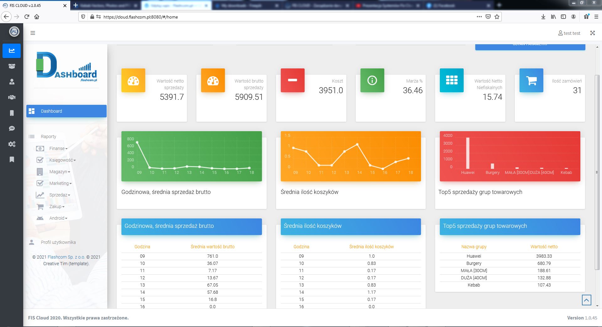Click the chart icon in dark sidebar
This screenshot has width=602, height=327.
12,51
